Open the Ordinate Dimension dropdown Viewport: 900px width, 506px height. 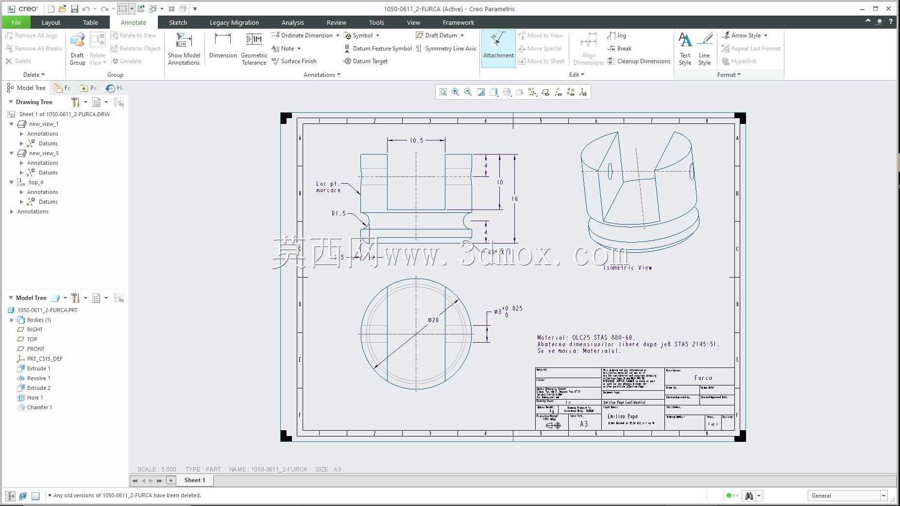coord(338,35)
